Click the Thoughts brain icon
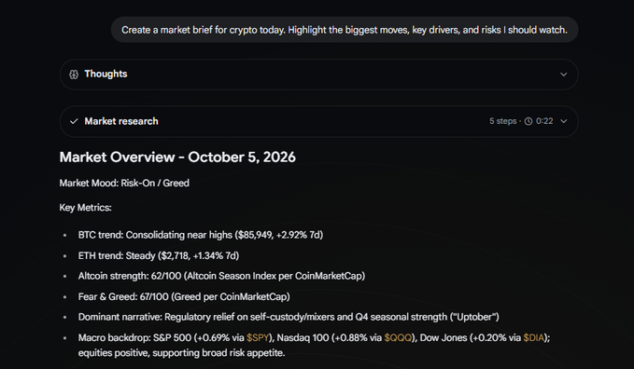 point(74,75)
